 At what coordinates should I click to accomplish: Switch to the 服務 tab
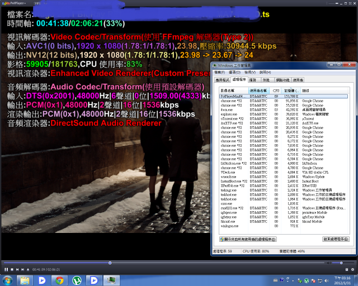tap(255, 80)
